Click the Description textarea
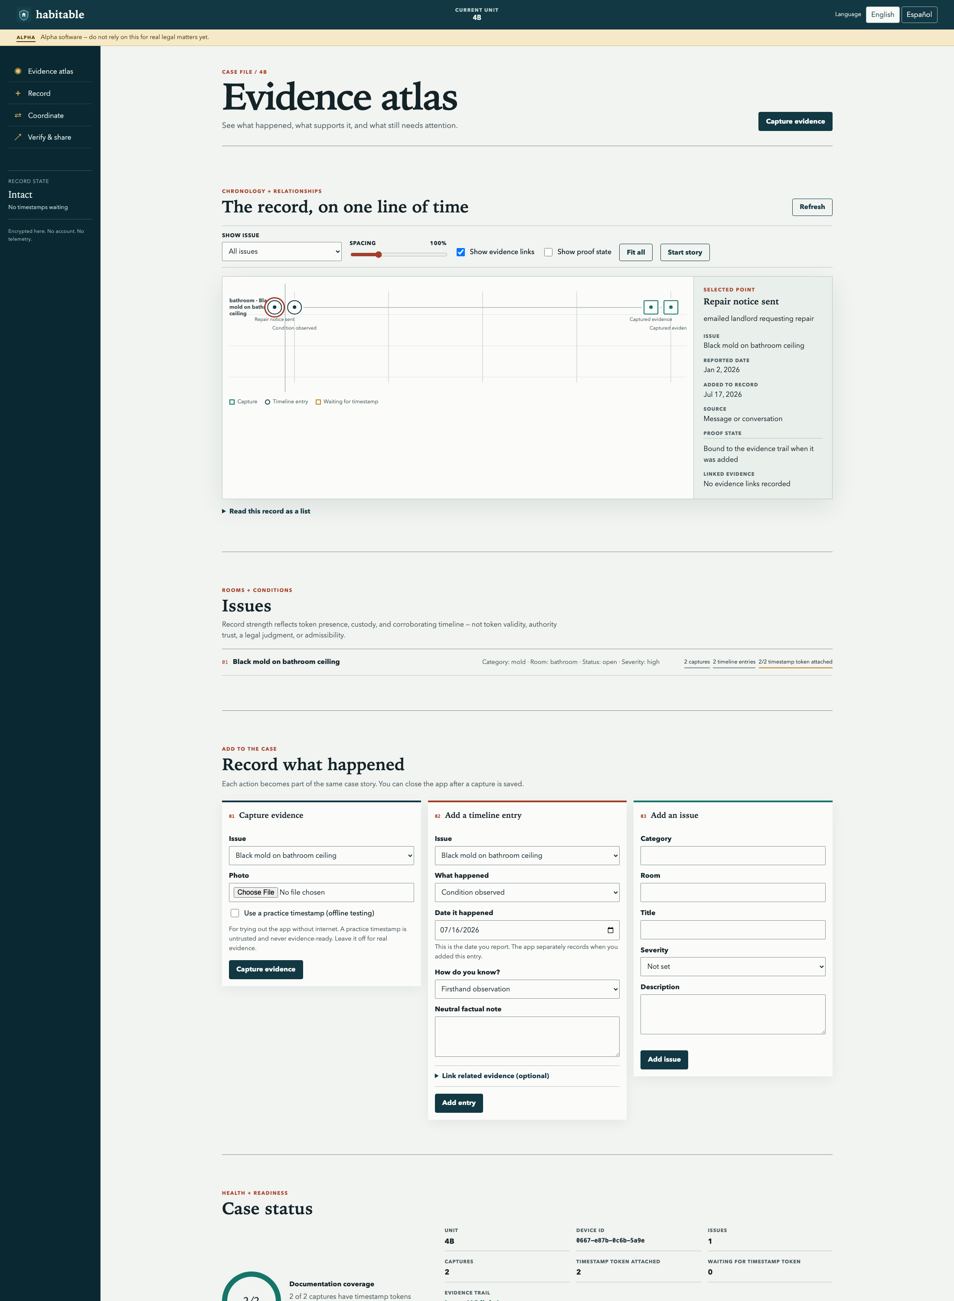The image size is (954, 1301). [733, 1014]
